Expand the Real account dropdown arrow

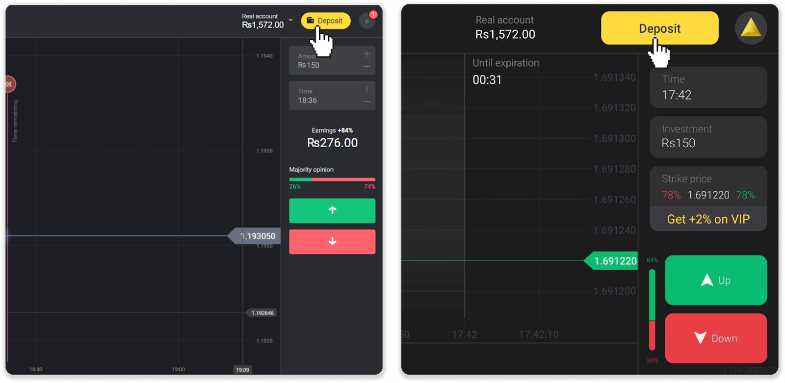point(290,20)
